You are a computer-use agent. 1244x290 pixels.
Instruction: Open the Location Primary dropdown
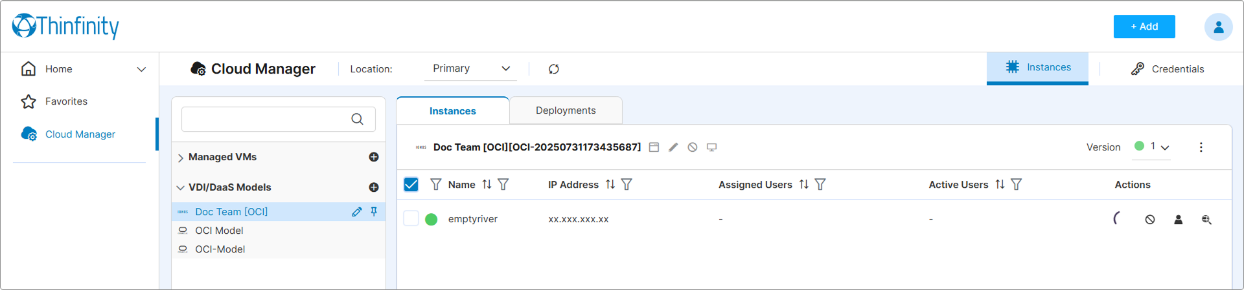click(471, 68)
